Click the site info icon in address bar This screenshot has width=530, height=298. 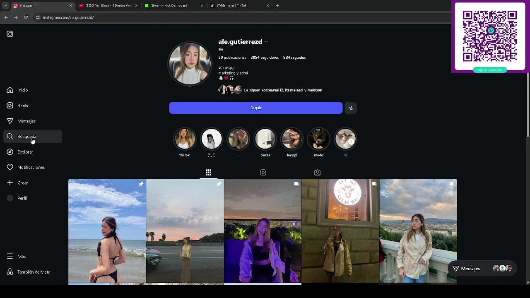pos(38,17)
